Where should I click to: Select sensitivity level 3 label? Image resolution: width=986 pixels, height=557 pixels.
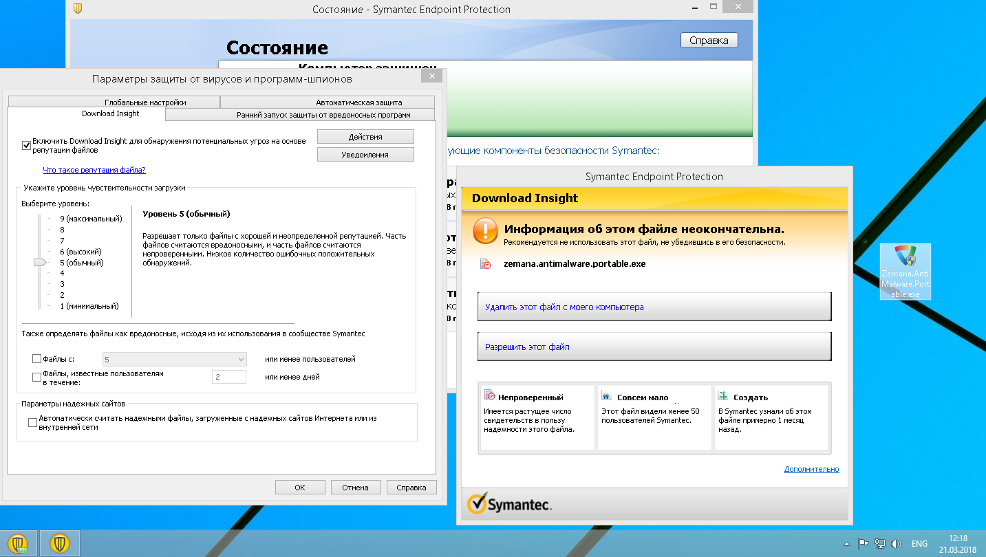[x=63, y=284]
